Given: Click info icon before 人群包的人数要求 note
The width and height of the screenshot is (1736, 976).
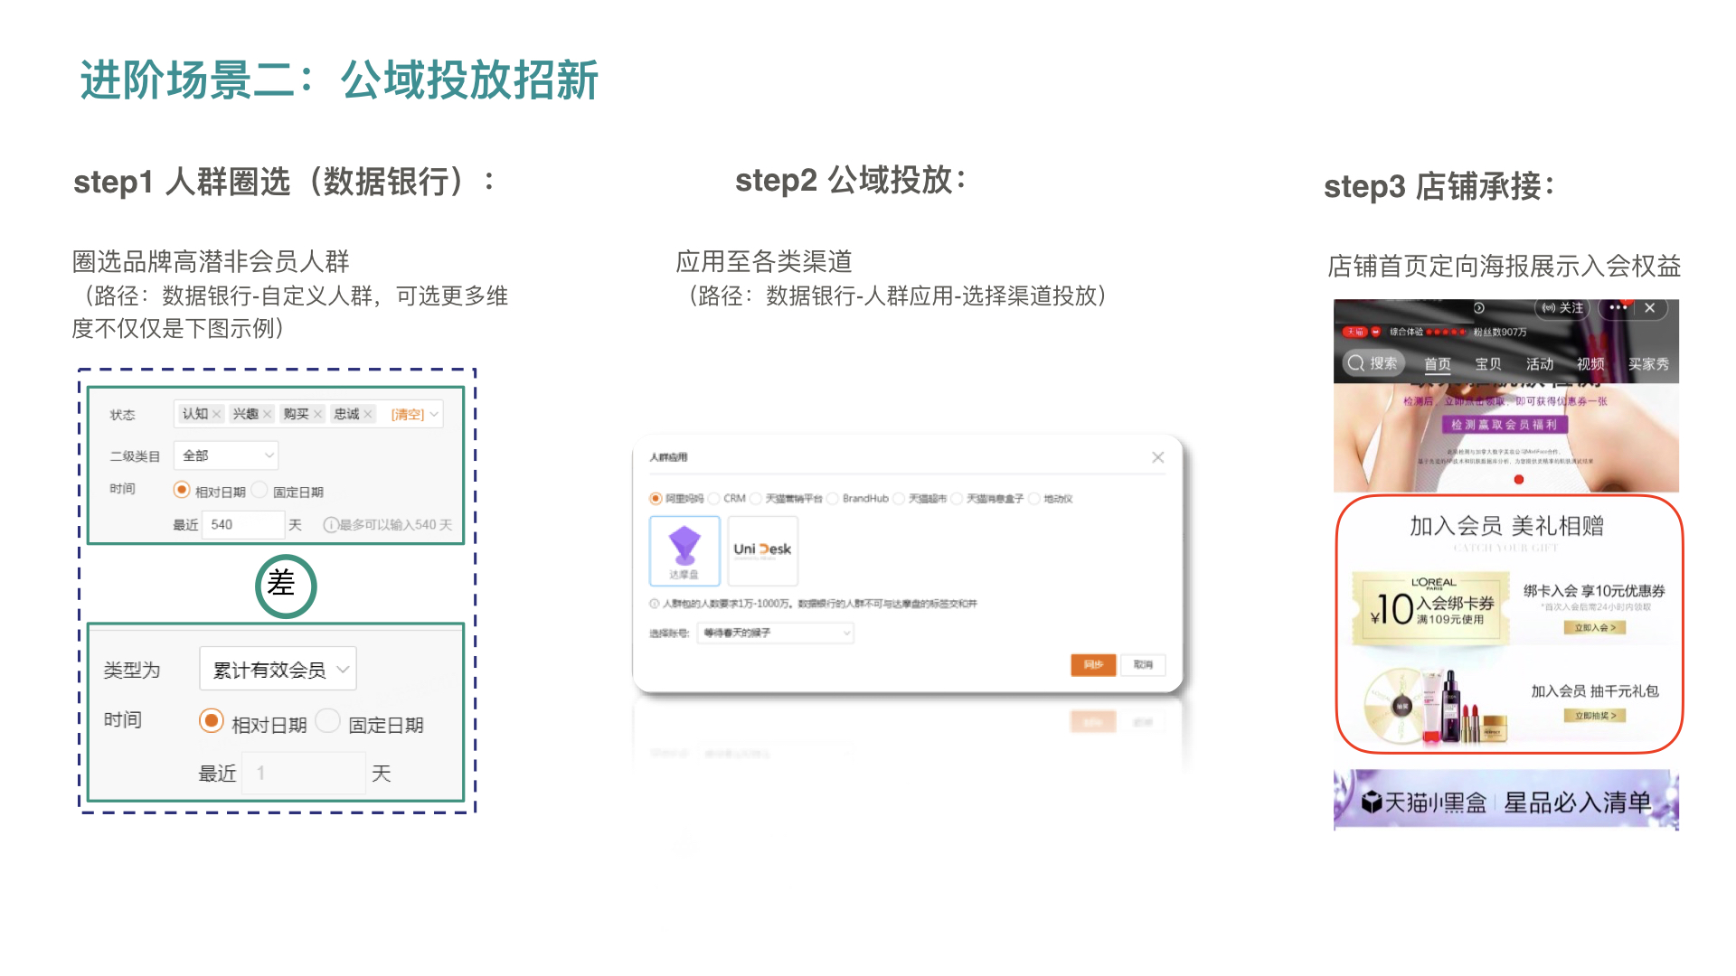Looking at the screenshot, I should pos(655,604).
